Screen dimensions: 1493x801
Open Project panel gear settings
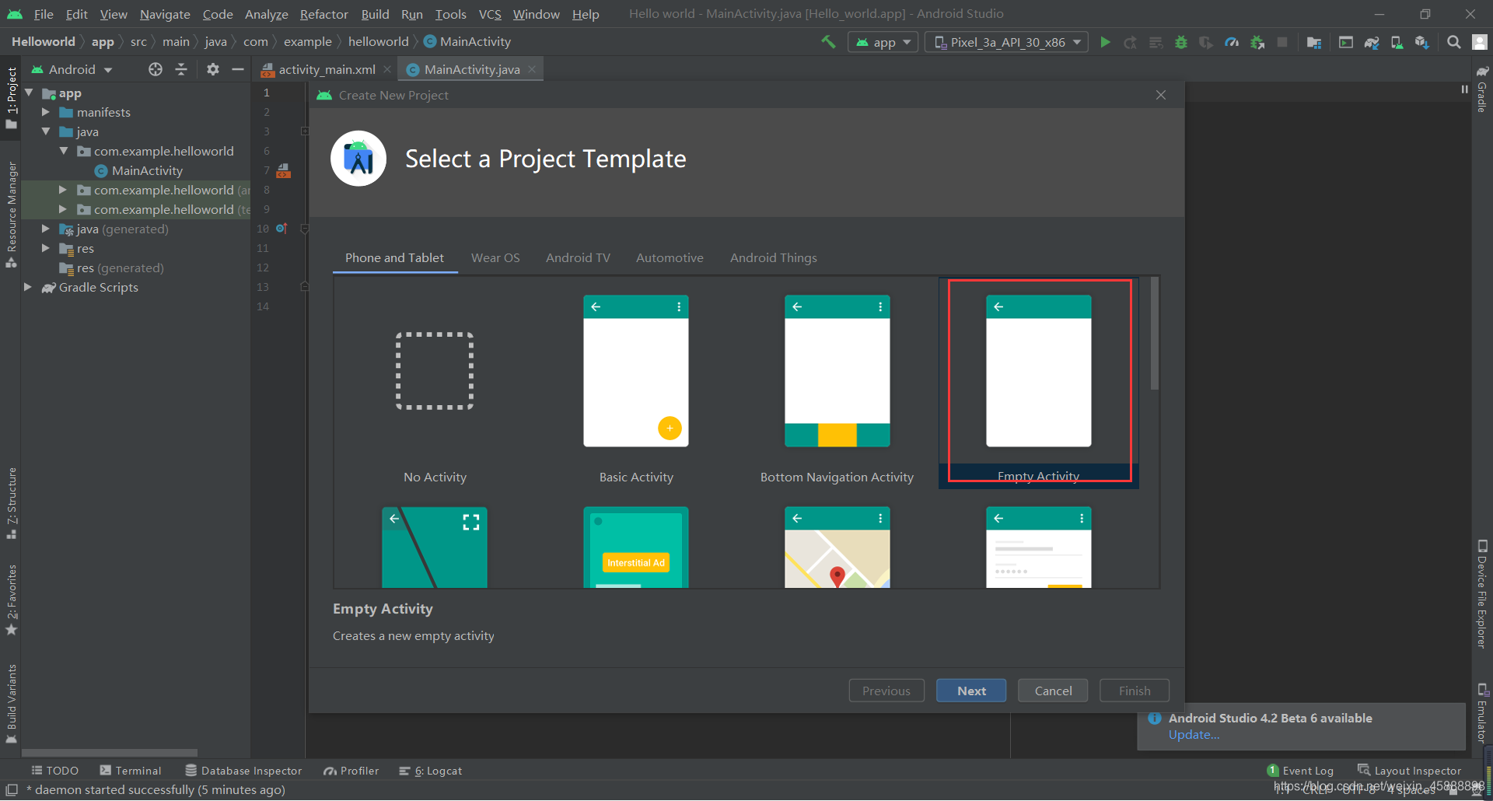212,69
